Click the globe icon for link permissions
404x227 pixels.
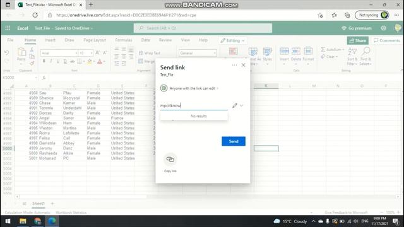163,88
